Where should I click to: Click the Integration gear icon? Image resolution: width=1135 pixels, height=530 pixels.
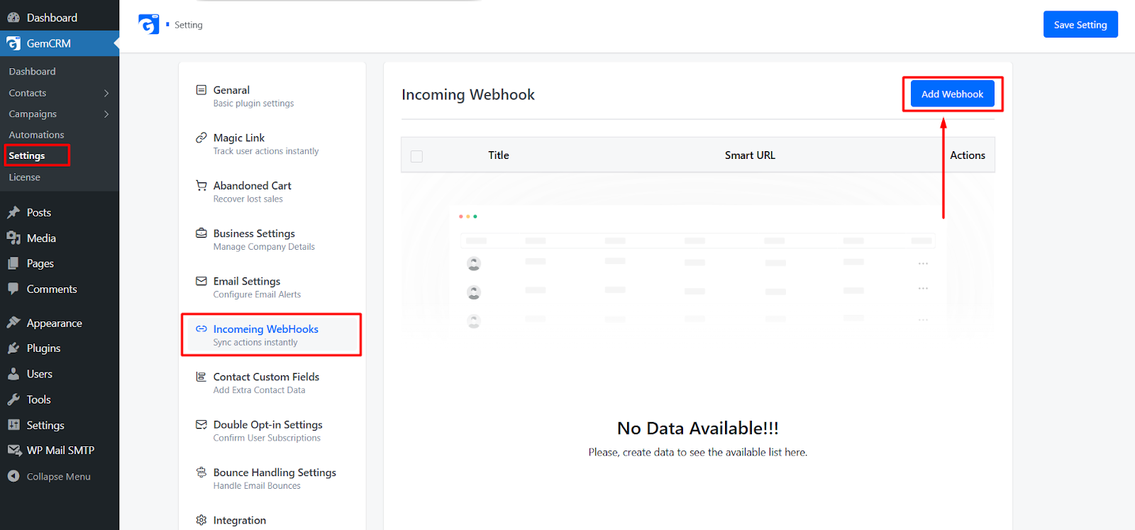(201, 520)
